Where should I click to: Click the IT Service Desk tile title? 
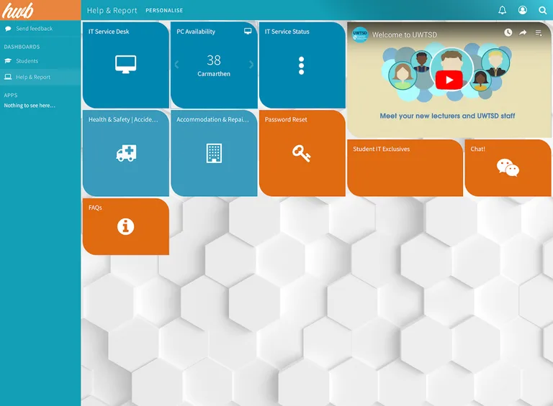109,32
